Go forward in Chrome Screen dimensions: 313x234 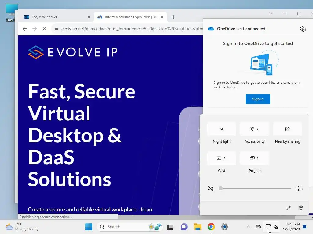[35, 29]
